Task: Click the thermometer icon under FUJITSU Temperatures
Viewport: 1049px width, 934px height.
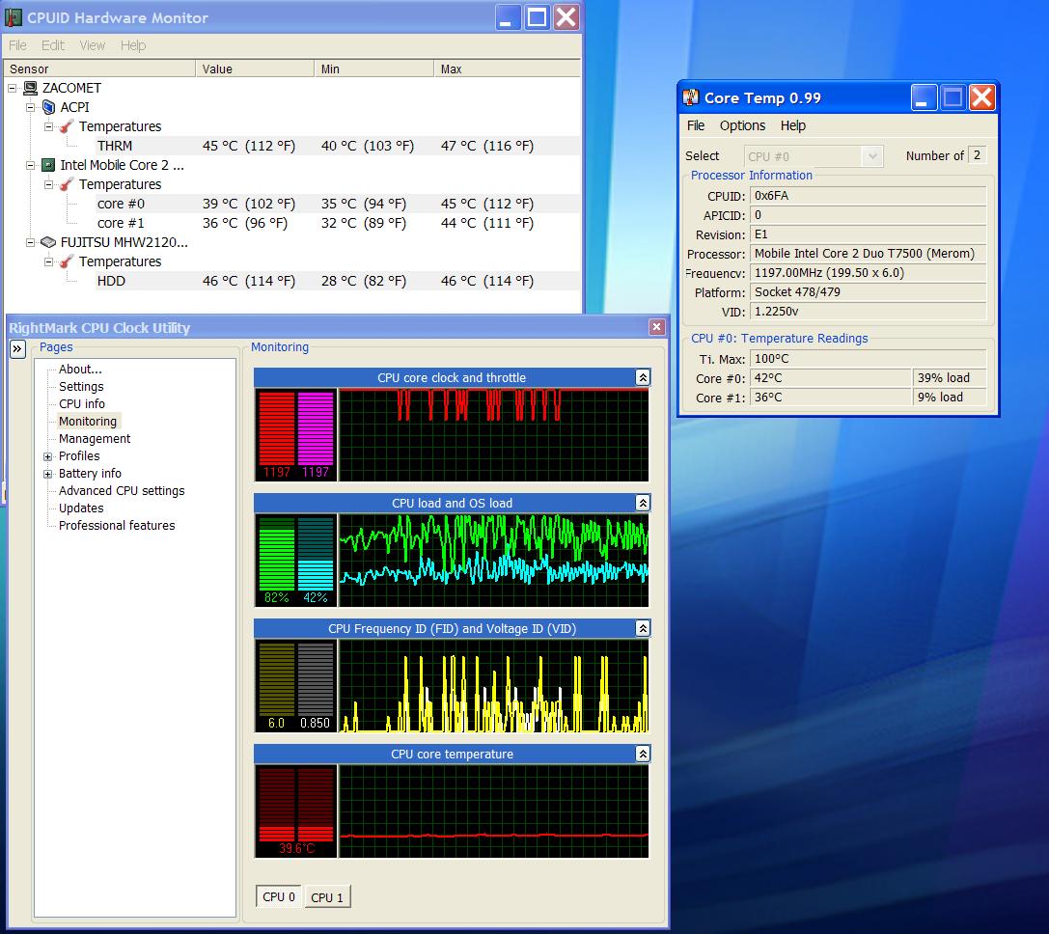Action: [67, 261]
